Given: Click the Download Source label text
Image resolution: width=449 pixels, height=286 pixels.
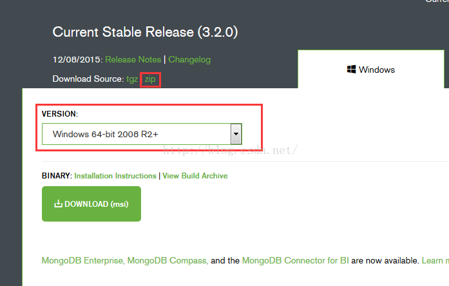Looking at the screenshot, I should (x=88, y=79).
